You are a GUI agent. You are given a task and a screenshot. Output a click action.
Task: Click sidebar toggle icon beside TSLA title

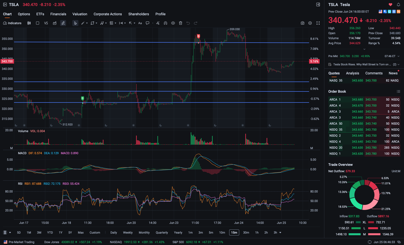point(5,5)
